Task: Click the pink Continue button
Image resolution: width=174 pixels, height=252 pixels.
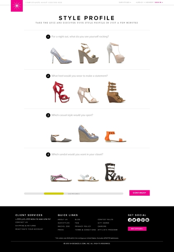Action: coord(139,193)
